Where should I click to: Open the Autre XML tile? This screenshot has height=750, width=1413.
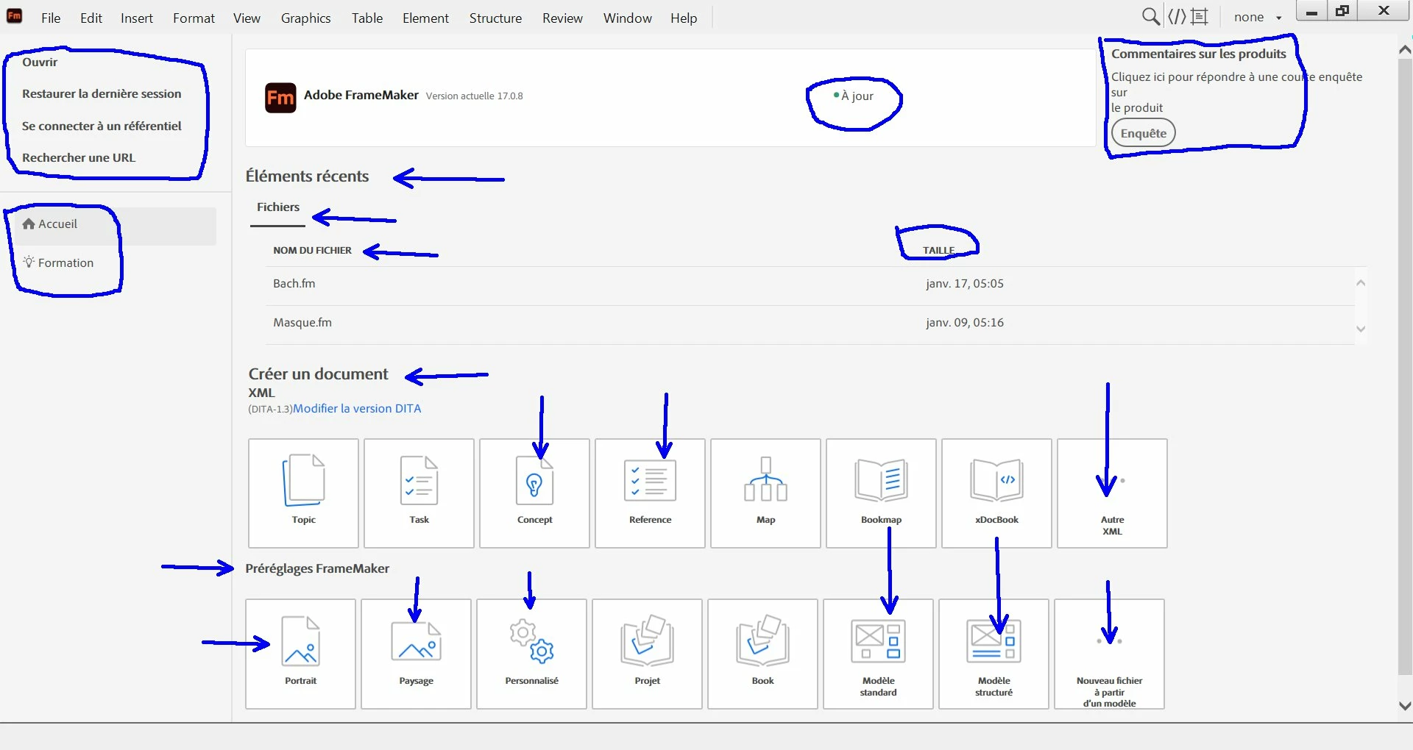pyautogui.click(x=1112, y=493)
